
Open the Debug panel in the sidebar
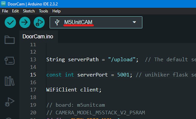coord(10,102)
